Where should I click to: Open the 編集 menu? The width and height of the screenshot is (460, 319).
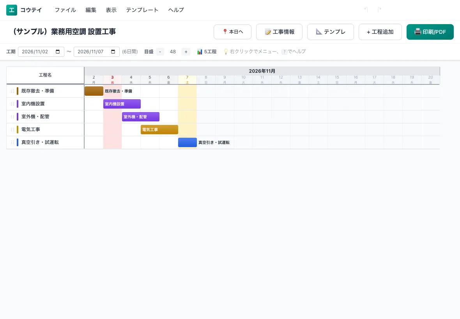(x=91, y=10)
